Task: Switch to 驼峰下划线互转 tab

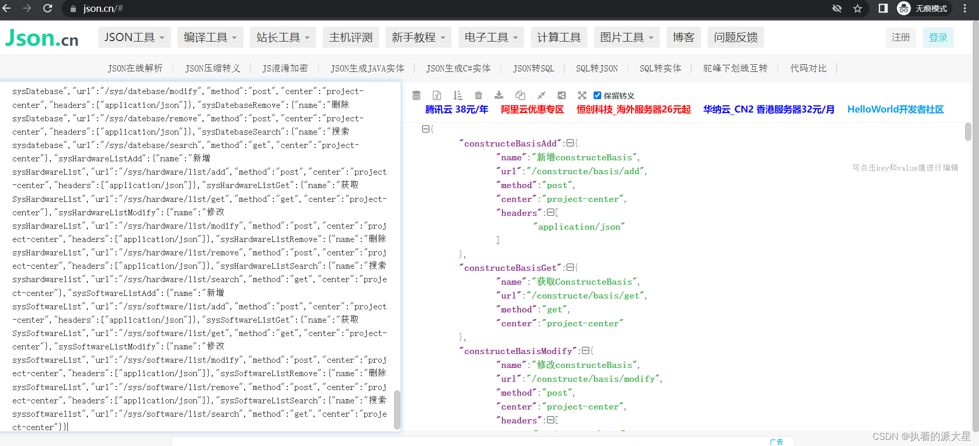Action: pos(735,68)
